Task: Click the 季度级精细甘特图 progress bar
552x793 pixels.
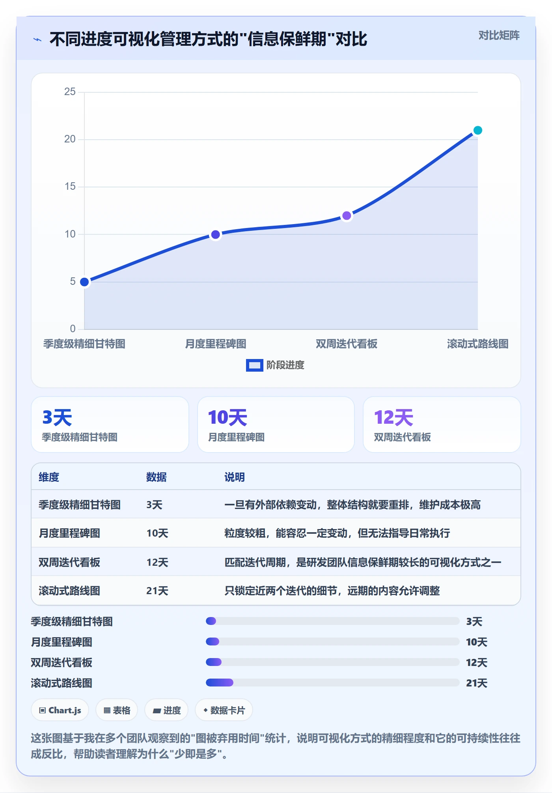Action: [332, 621]
